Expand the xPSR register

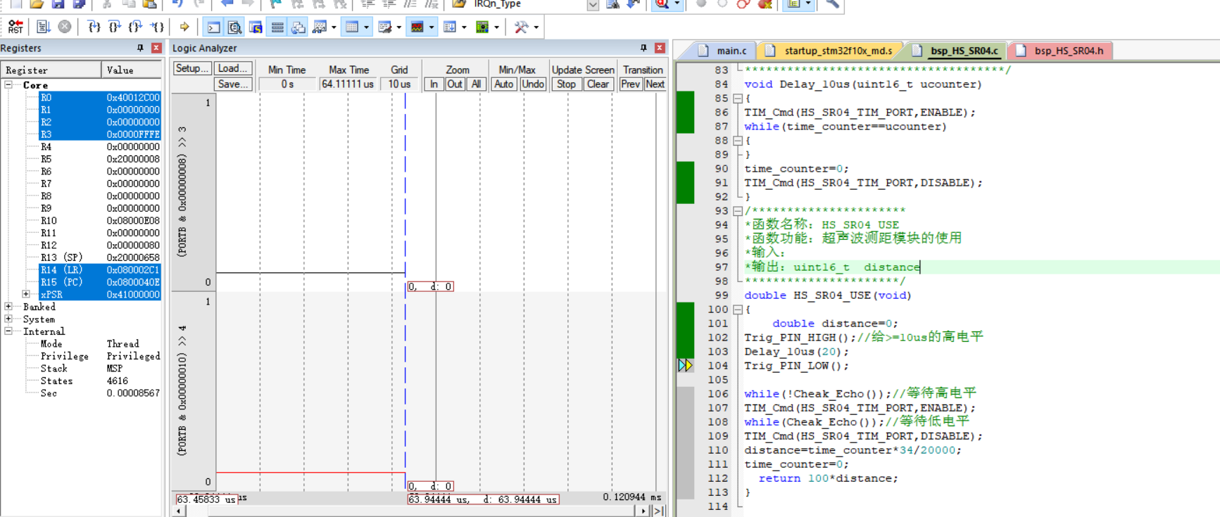click(x=26, y=294)
